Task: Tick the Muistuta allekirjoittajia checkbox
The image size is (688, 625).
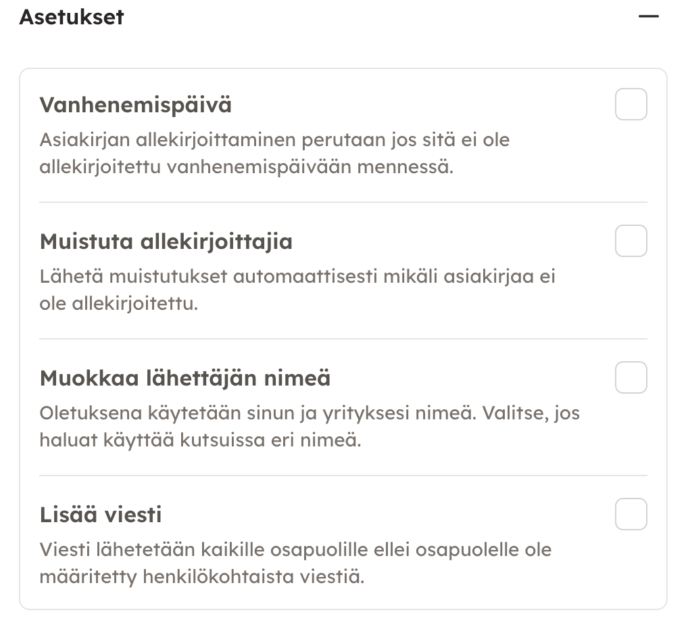Action: point(631,241)
